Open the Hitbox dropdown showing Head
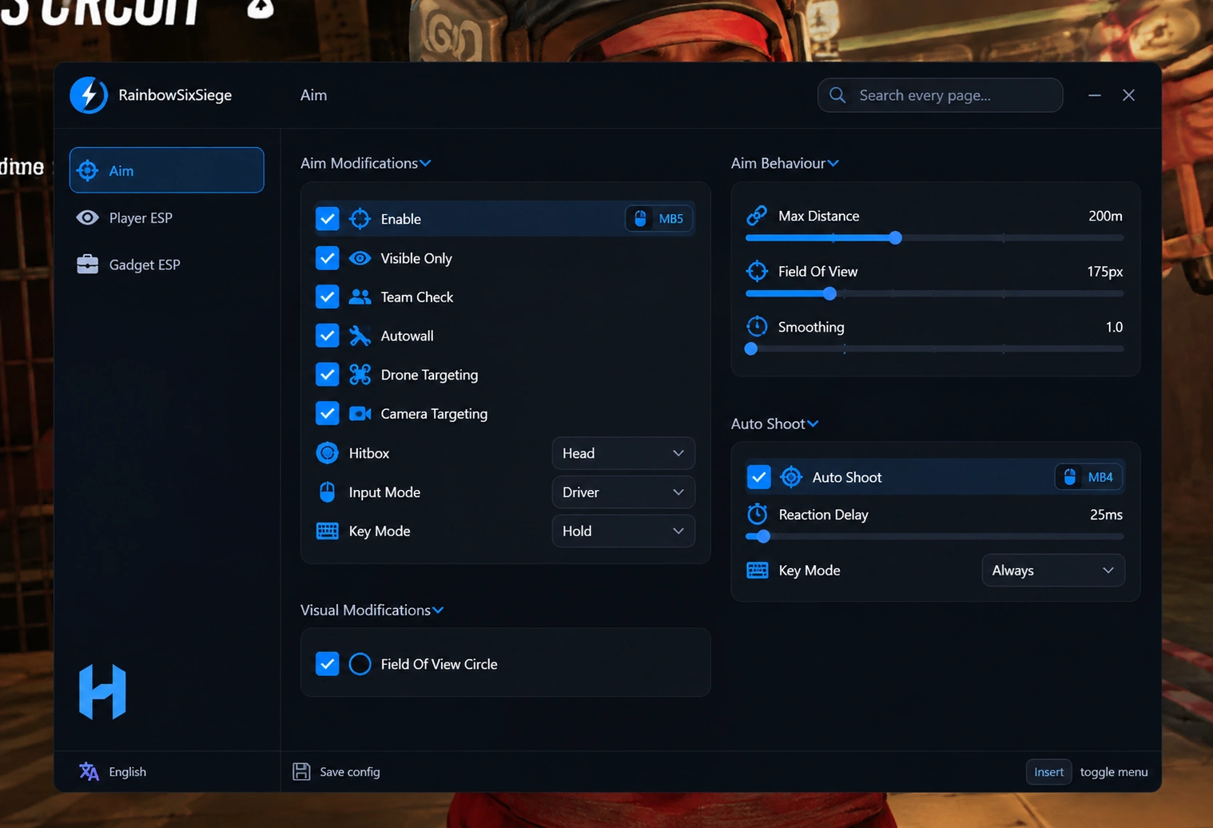The image size is (1213, 828). [623, 453]
